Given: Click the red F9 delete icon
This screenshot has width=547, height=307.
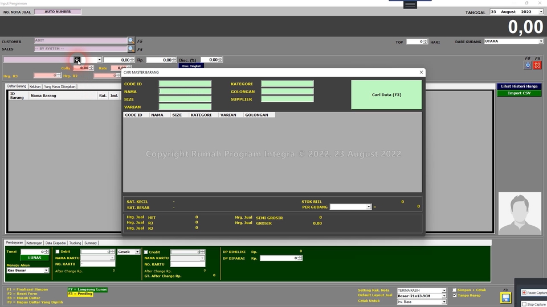Looking at the screenshot, I should (x=537, y=65).
